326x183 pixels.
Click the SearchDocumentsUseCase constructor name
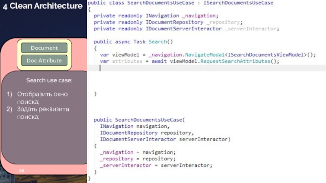[149, 120]
